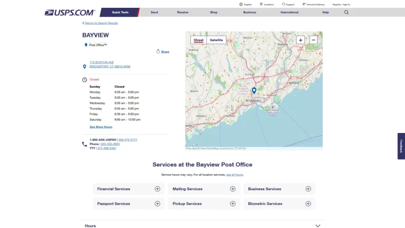
Task: Expand Biometric Services plus icon
Action: (308, 204)
